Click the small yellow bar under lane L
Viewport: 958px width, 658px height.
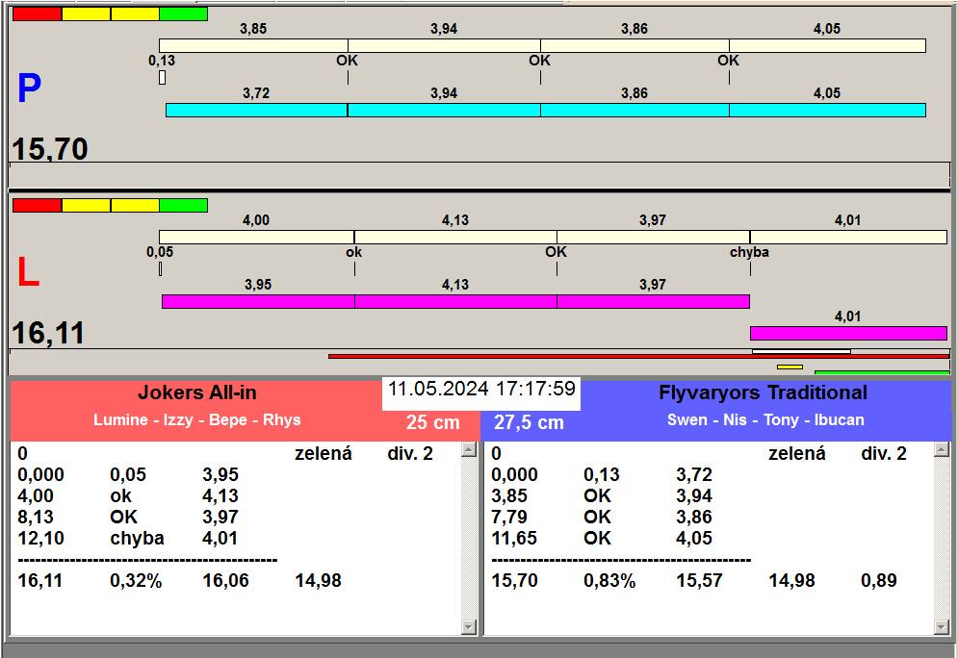pyautogui.click(x=790, y=367)
